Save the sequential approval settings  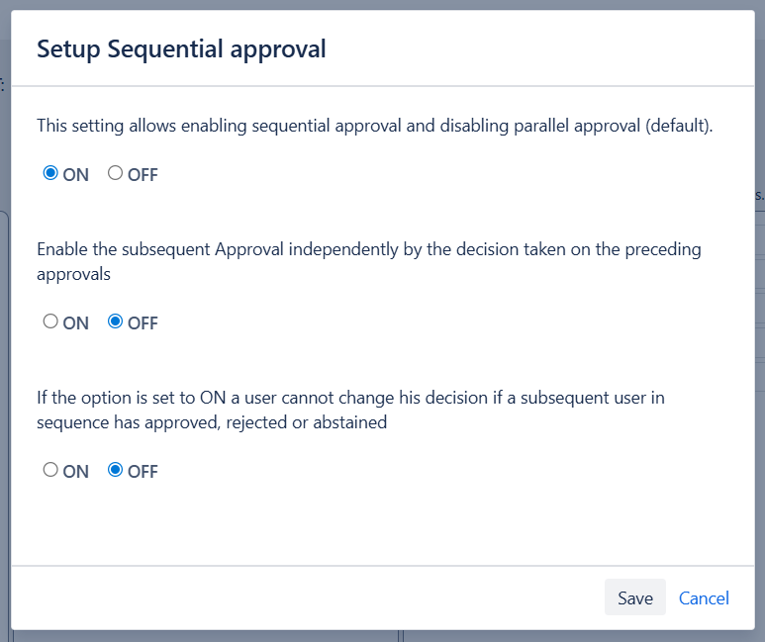[x=634, y=597]
